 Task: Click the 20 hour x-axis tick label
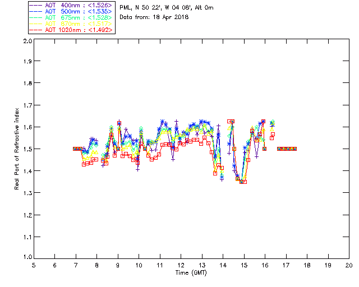tap(349, 265)
